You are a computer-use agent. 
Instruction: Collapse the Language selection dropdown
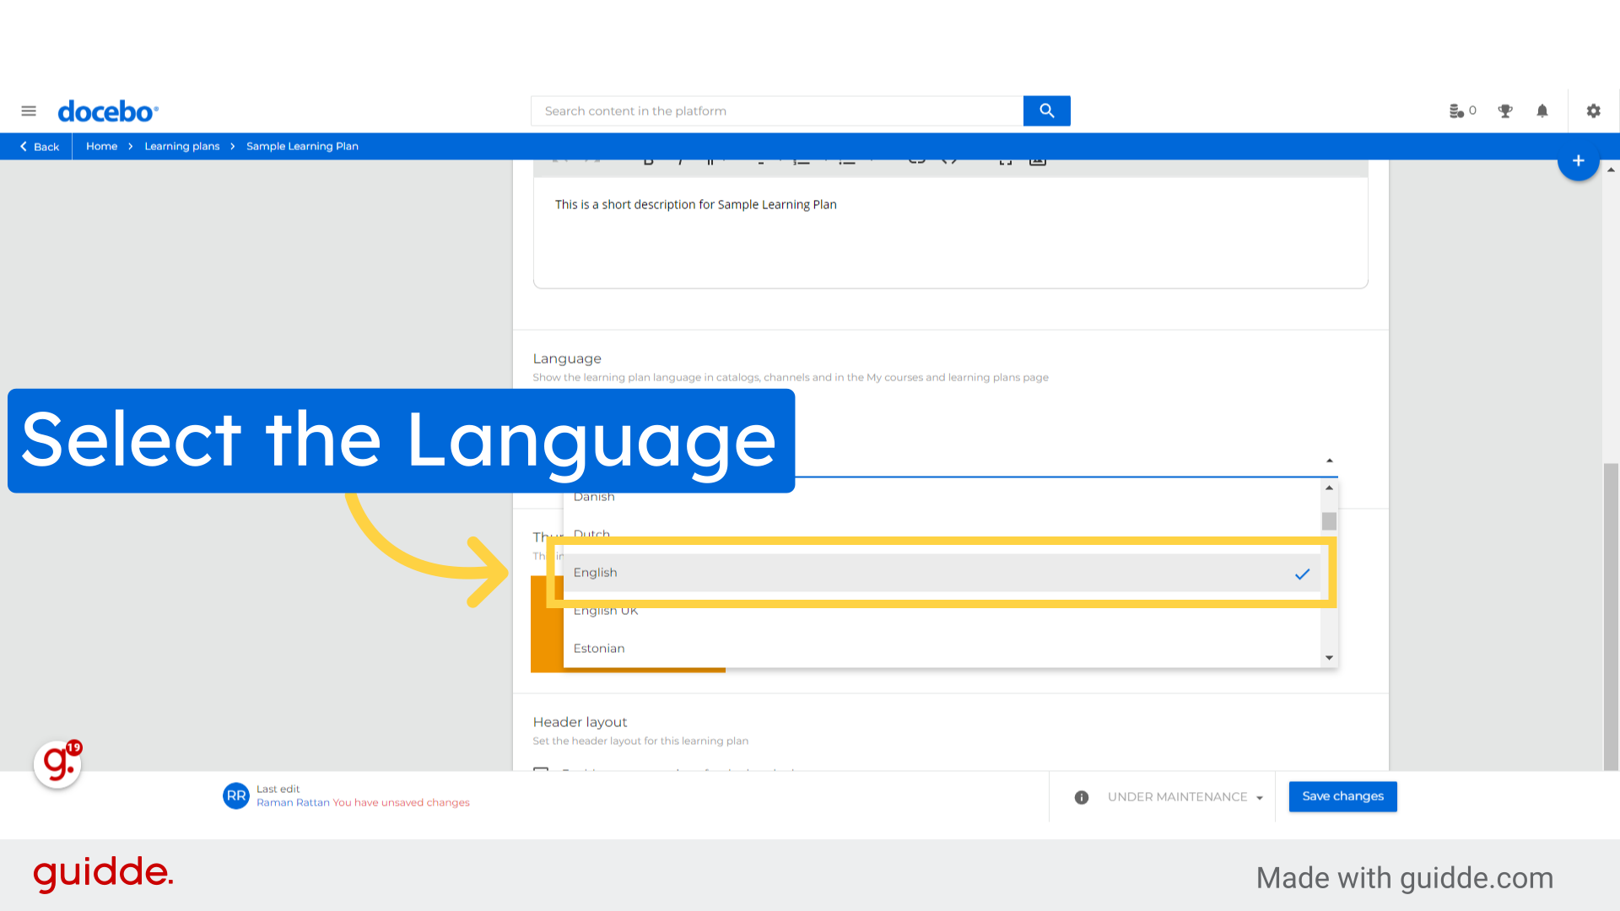pyautogui.click(x=1330, y=460)
